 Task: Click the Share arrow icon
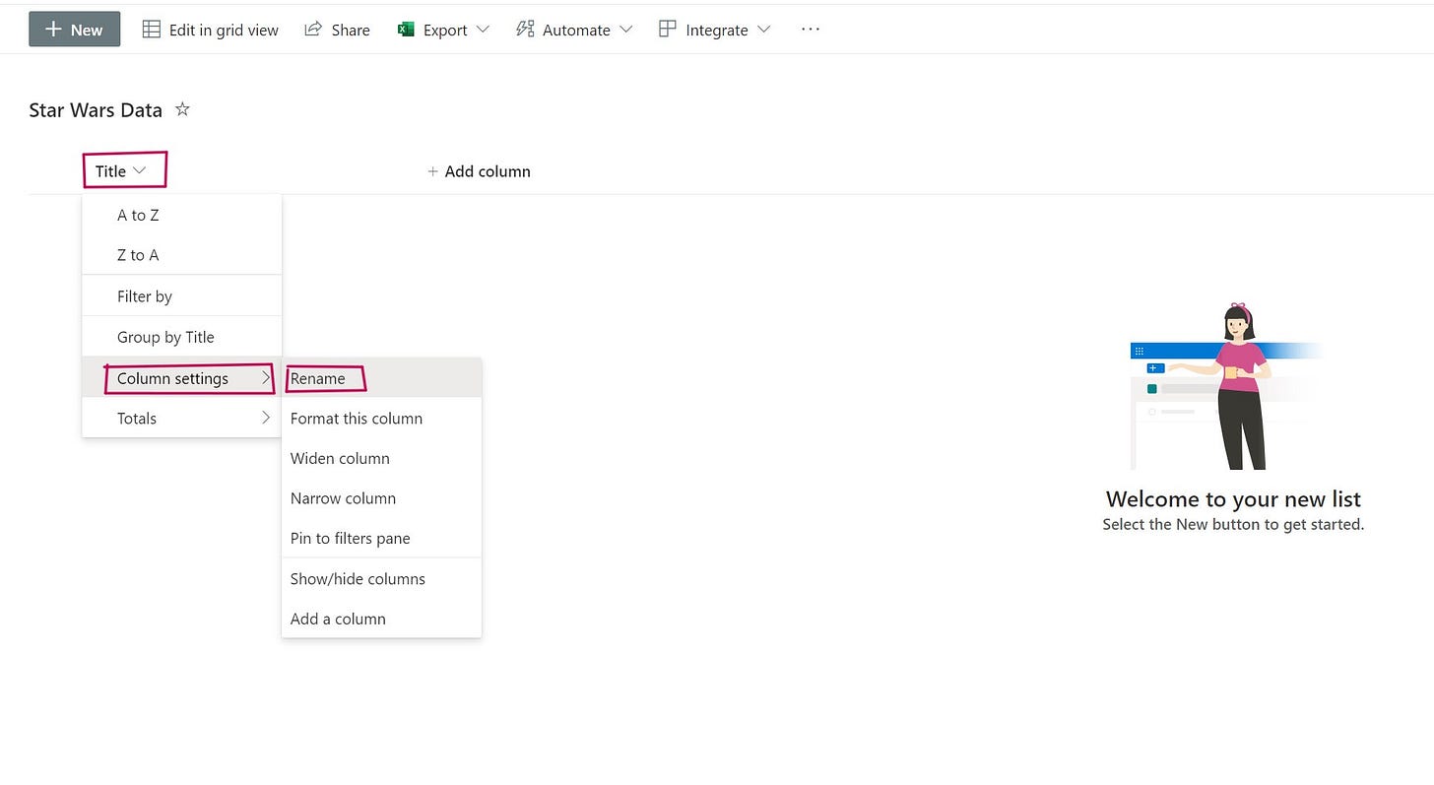[x=313, y=30]
